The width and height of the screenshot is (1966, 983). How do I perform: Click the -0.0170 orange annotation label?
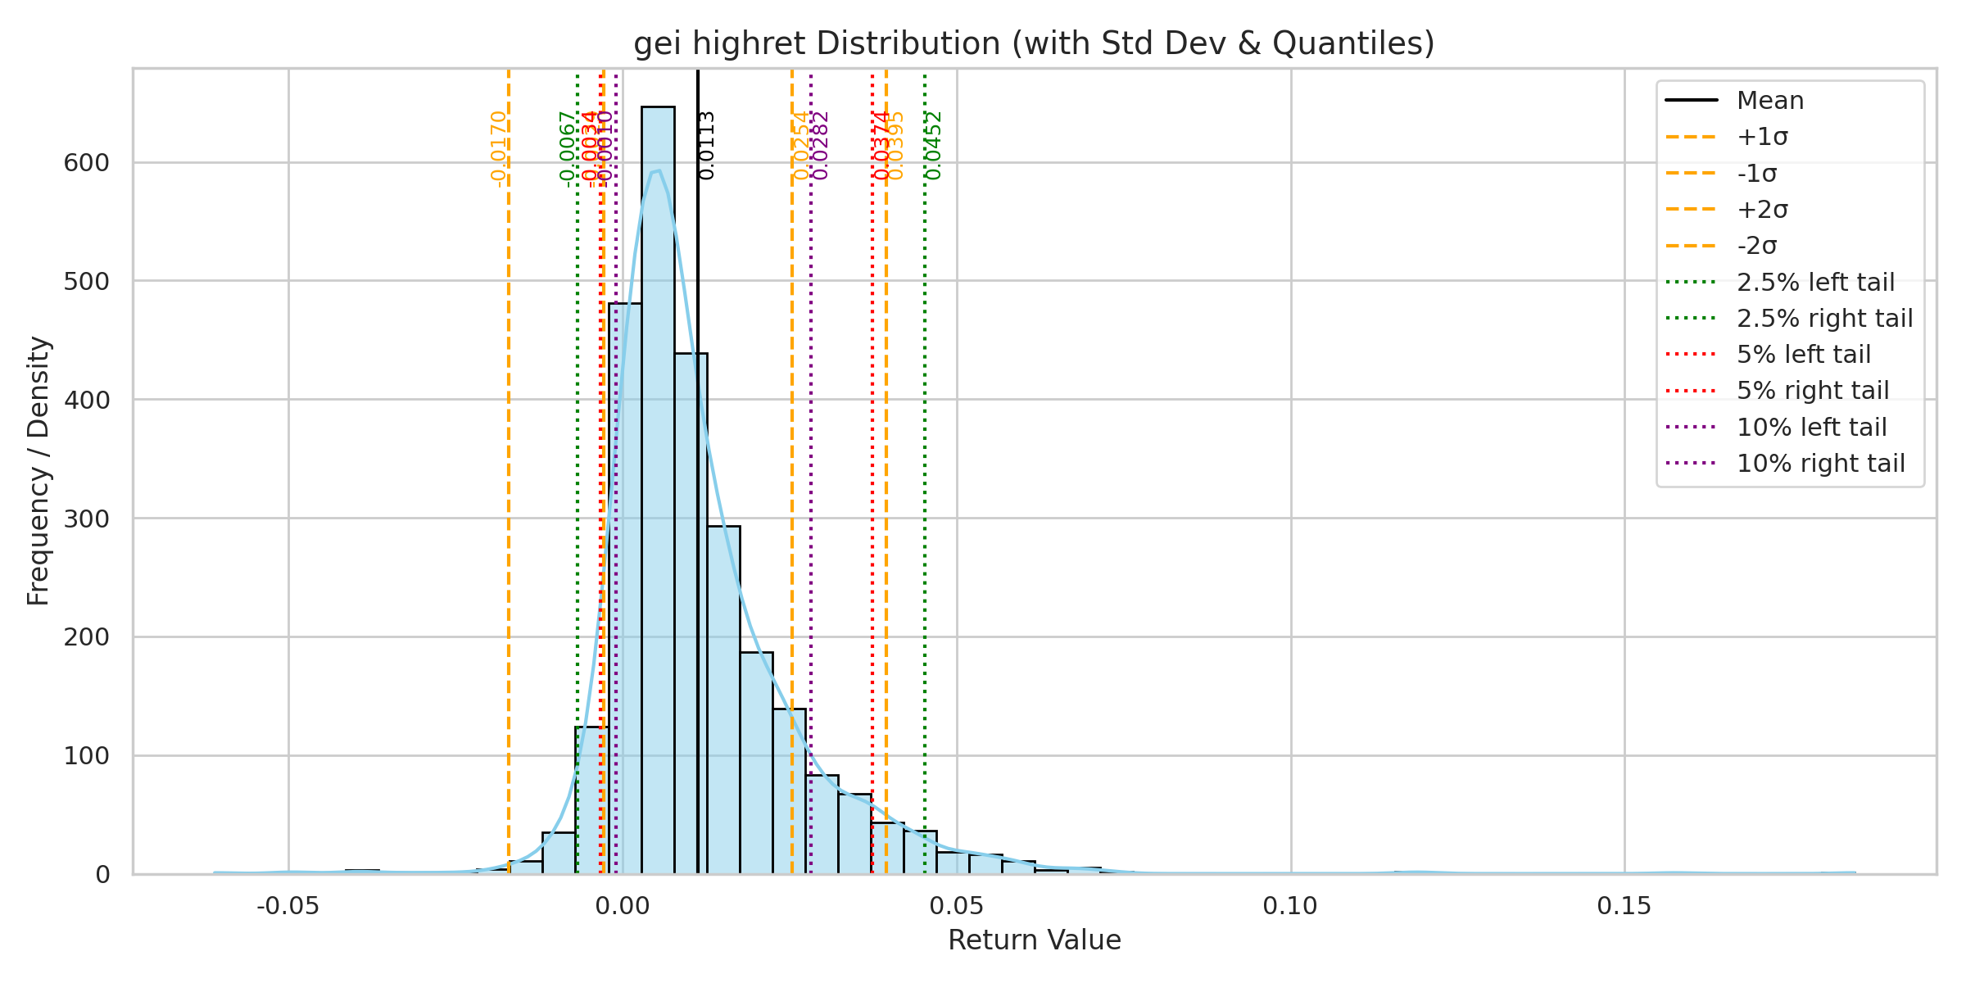tap(498, 149)
